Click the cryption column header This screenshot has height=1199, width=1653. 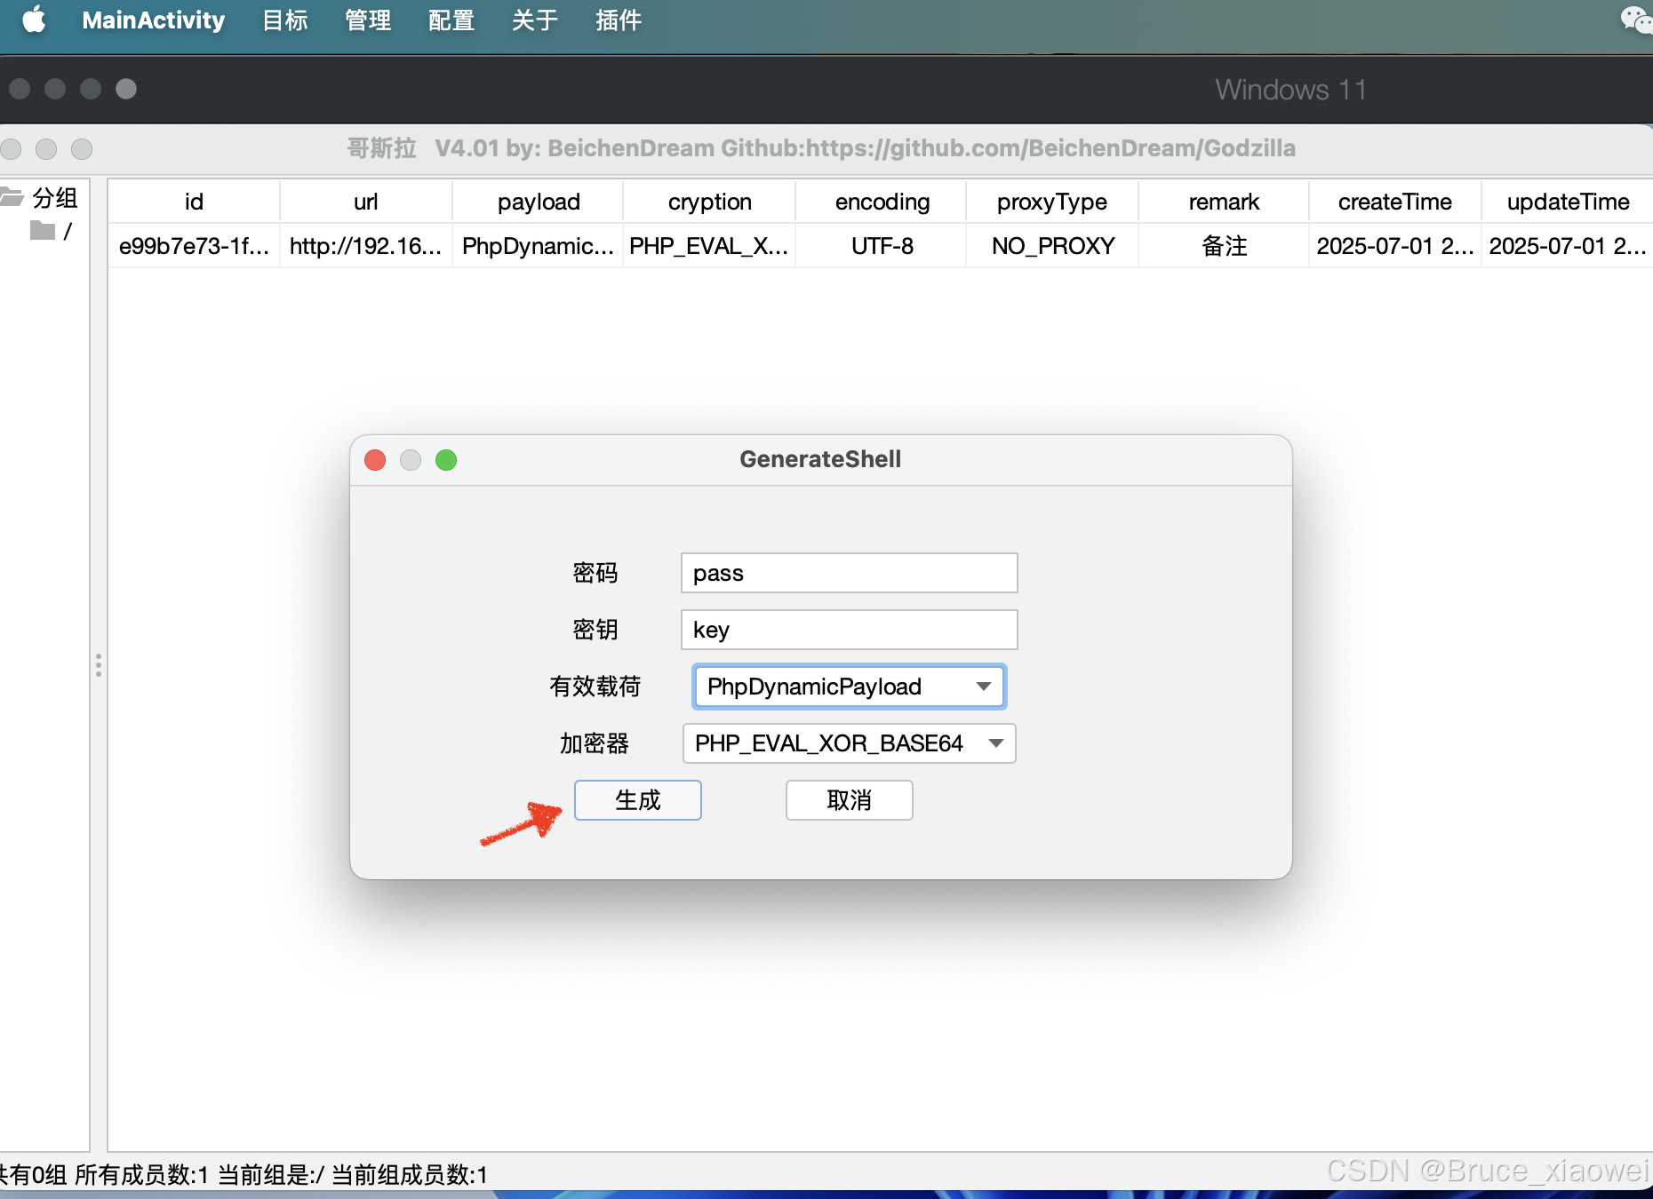click(x=709, y=202)
